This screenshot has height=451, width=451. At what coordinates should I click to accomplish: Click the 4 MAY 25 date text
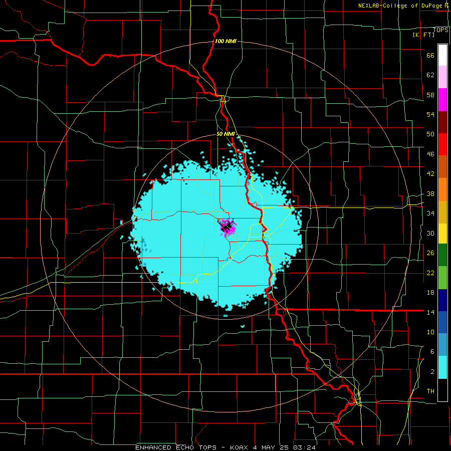[x=272, y=447]
